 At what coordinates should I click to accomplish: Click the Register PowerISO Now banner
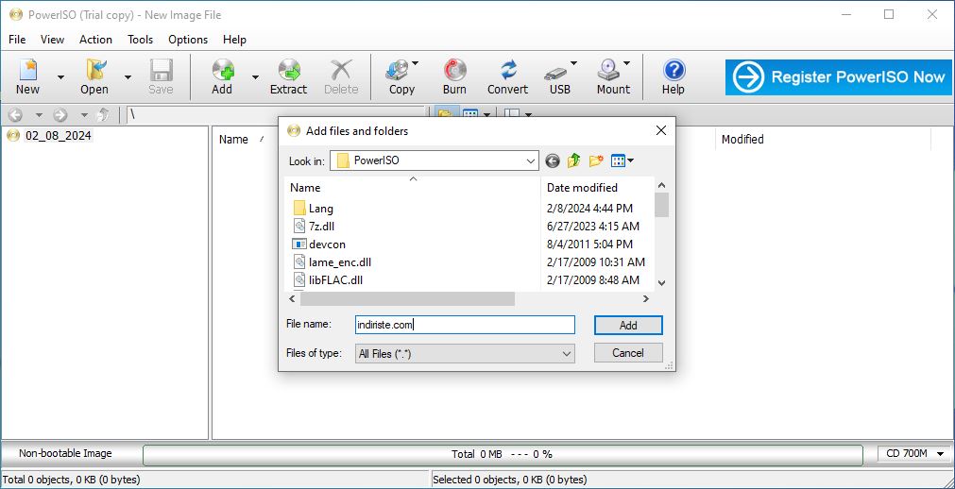point(838,77)
